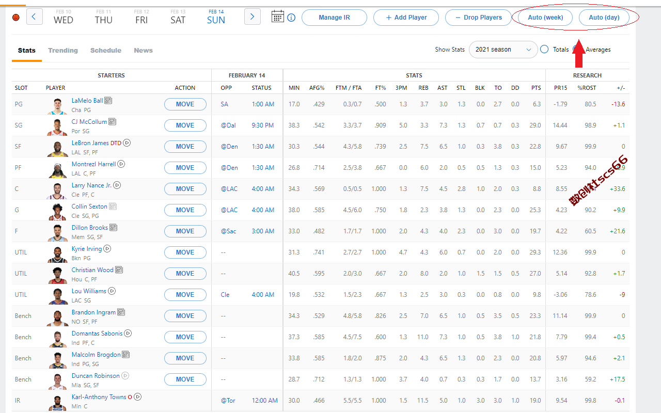Switch to the Stats tab
Screen dimensions: 661x413
coord(27,51)
